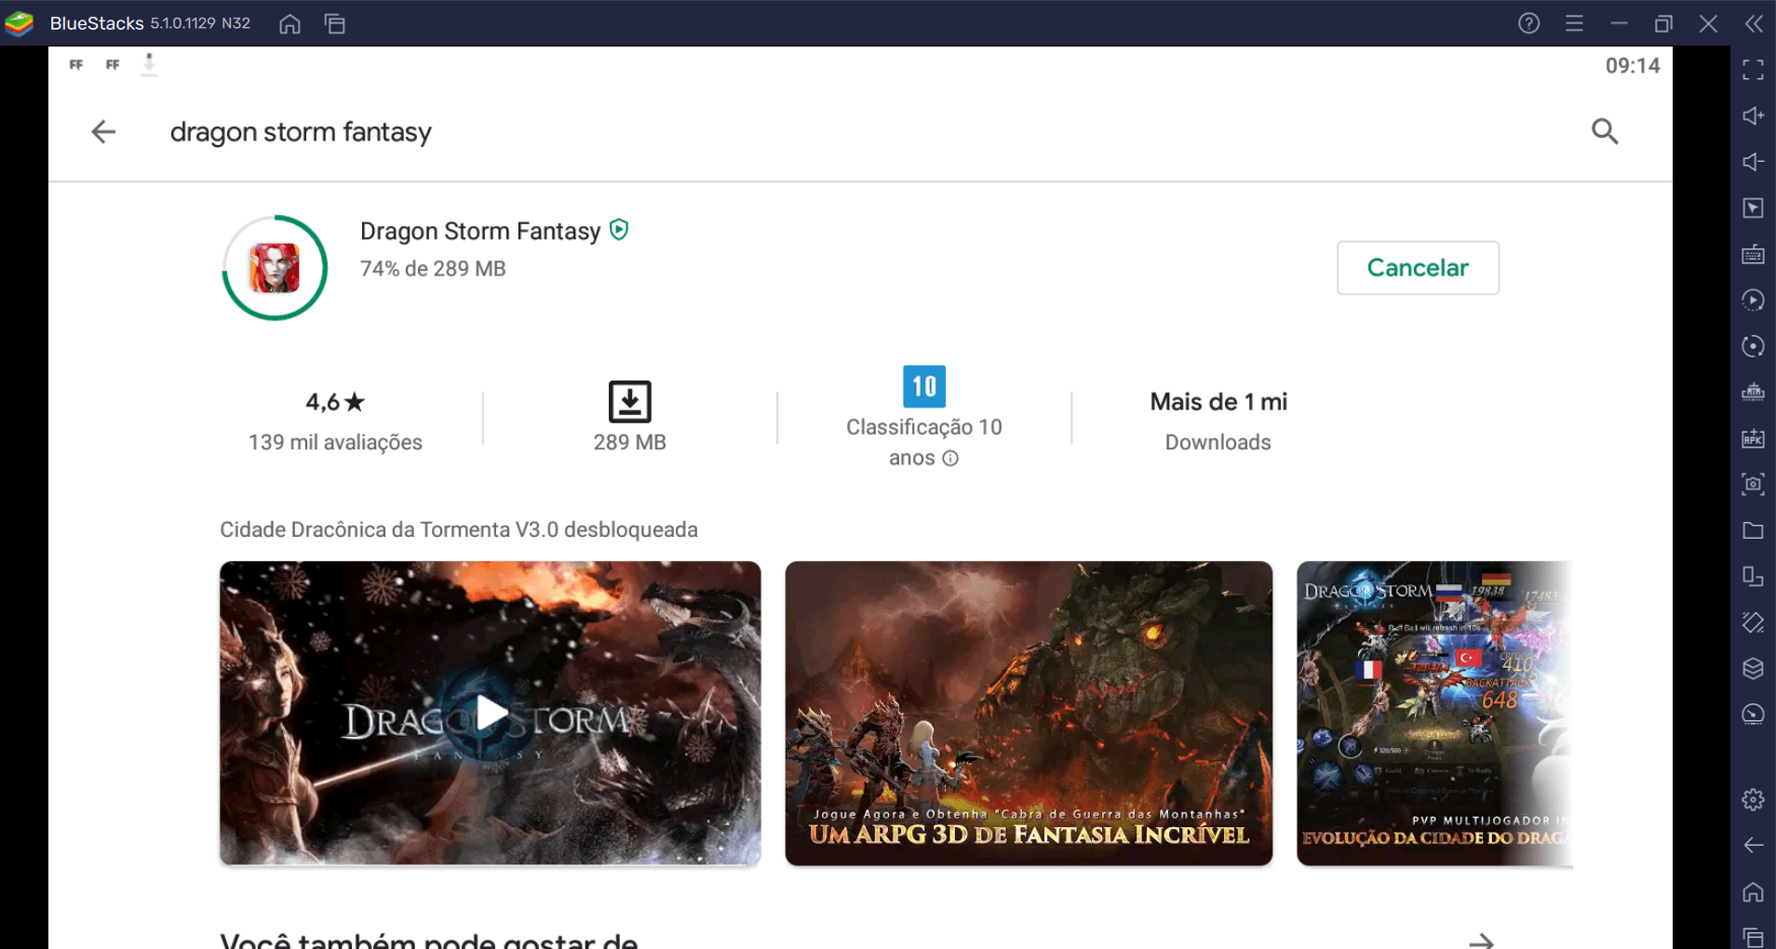This screenshot has width=1776, height=949.
Task: Click the 289 MB download size icon
Action: tap(629, 402)
